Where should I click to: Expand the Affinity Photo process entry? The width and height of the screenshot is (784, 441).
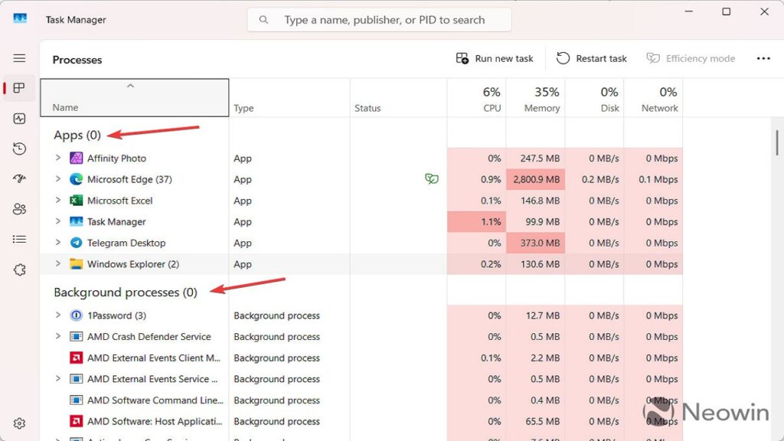coord(58,158)
